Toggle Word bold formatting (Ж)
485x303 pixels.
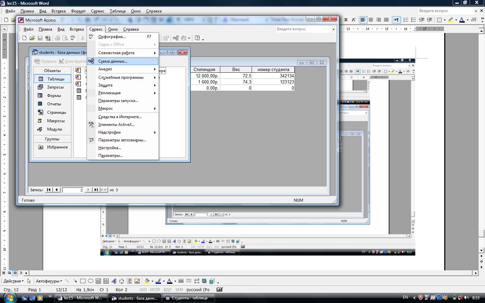point(346,20)
